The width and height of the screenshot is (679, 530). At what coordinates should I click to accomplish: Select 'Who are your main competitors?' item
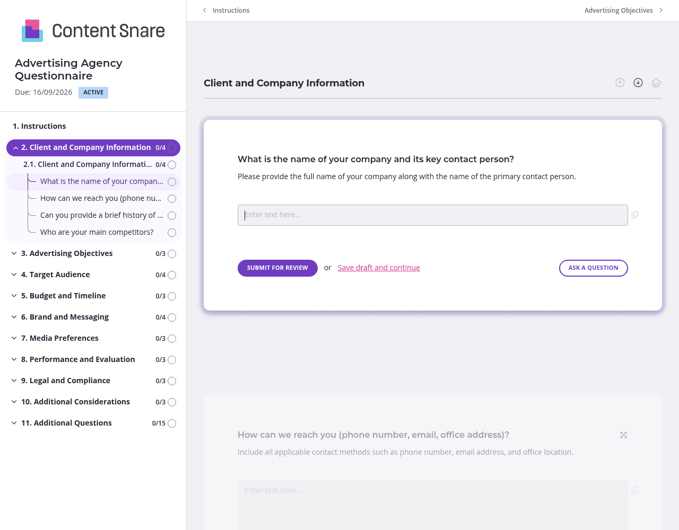point(97,232)
